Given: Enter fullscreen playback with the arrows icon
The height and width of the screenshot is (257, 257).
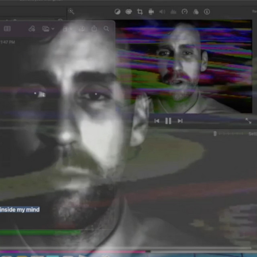Looking at the screenshot, I should 248,121.
